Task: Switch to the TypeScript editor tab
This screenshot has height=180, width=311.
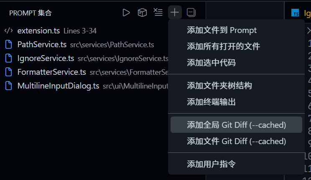Action: click(x=301, y=13)
